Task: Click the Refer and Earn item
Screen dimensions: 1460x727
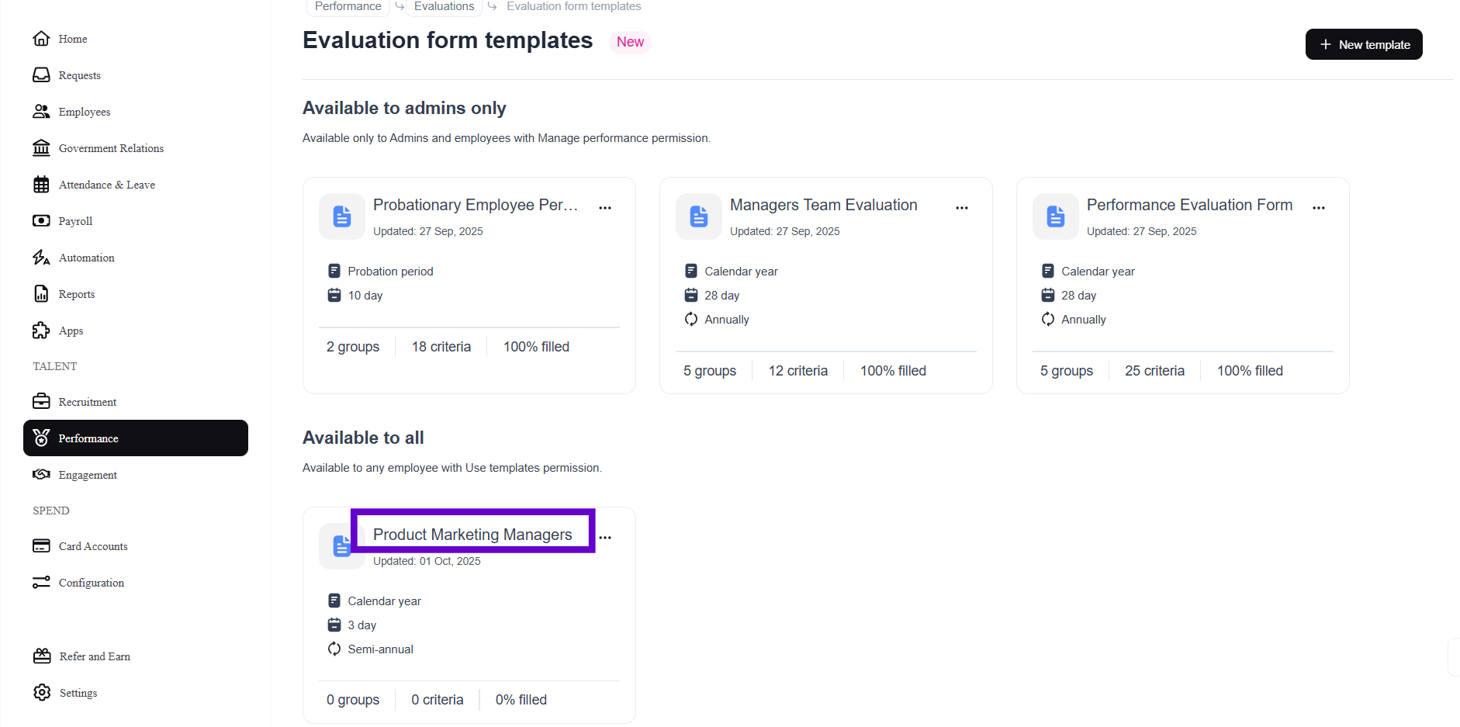Action: 95,656
